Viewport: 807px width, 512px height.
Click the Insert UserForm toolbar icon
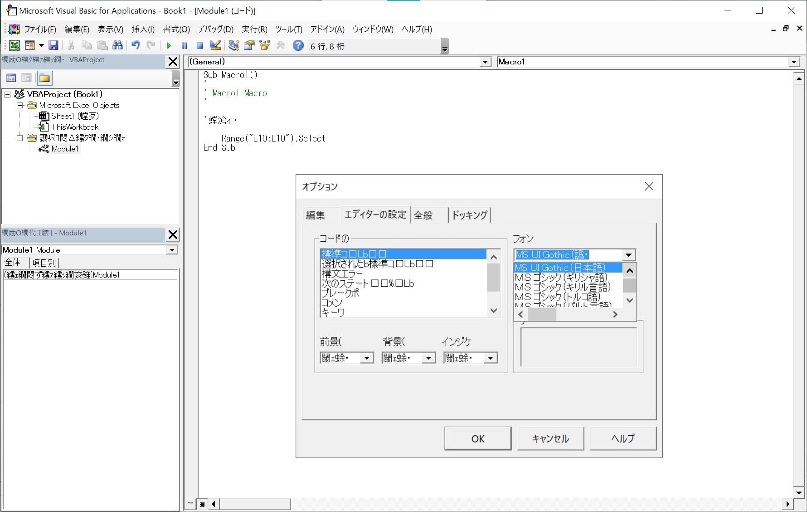[x=30, y=45]
